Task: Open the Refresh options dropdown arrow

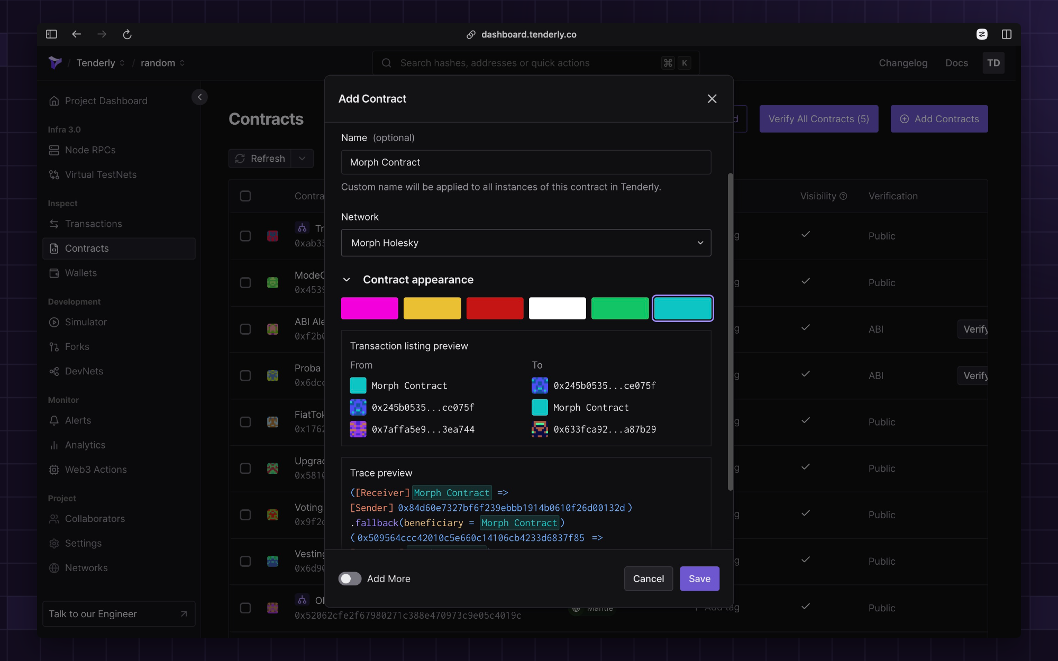Action: [302, 158]
